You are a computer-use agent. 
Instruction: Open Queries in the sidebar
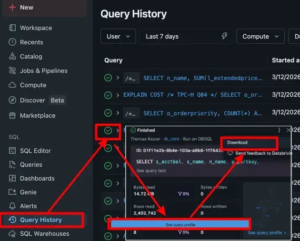(x=31, y=165)
